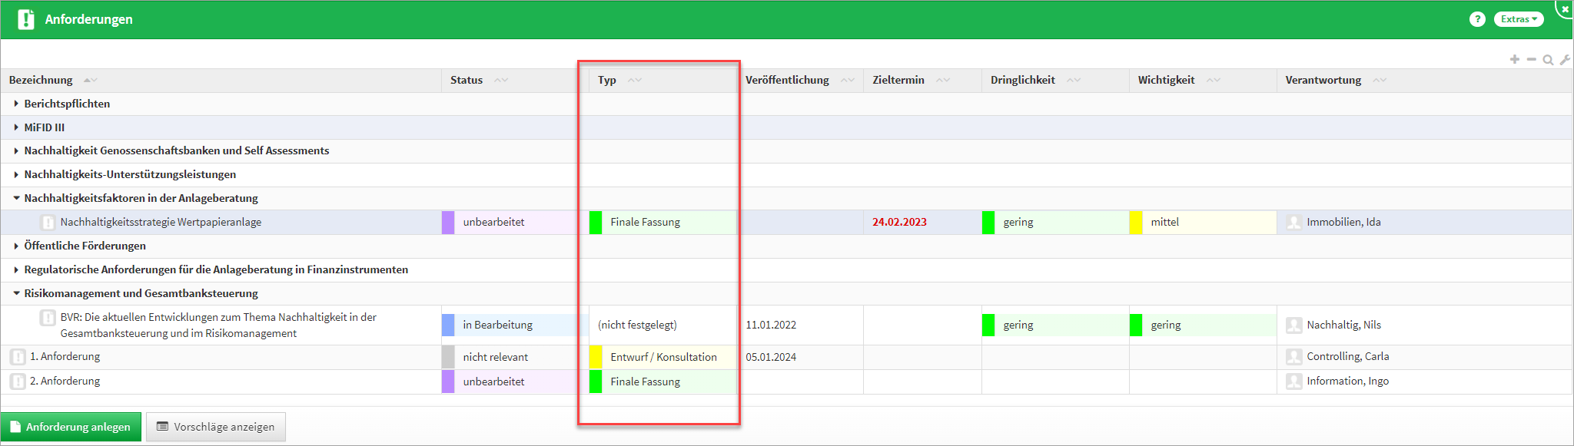1574x446 pixels.
Task: Click the requirement icon beside '1. Anforderung'
Action: (x=18, y=357)
